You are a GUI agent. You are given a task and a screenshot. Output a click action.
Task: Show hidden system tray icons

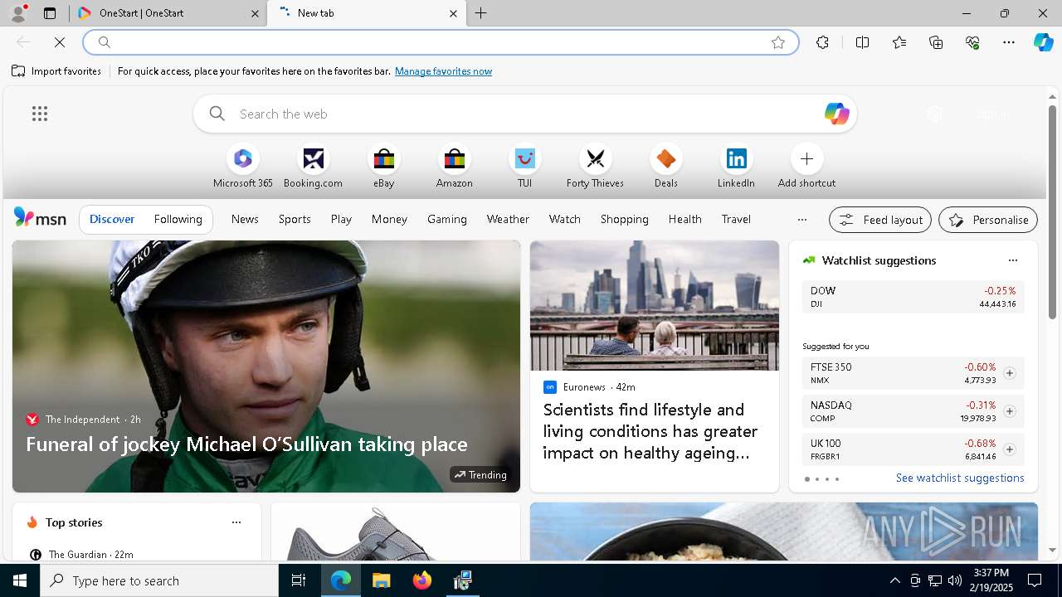pyautogui.click(x=894, y=580)
